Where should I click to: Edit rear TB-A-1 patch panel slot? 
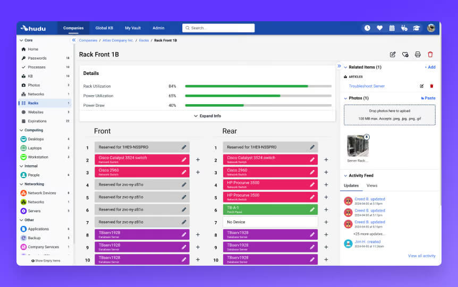click(312, 209)
